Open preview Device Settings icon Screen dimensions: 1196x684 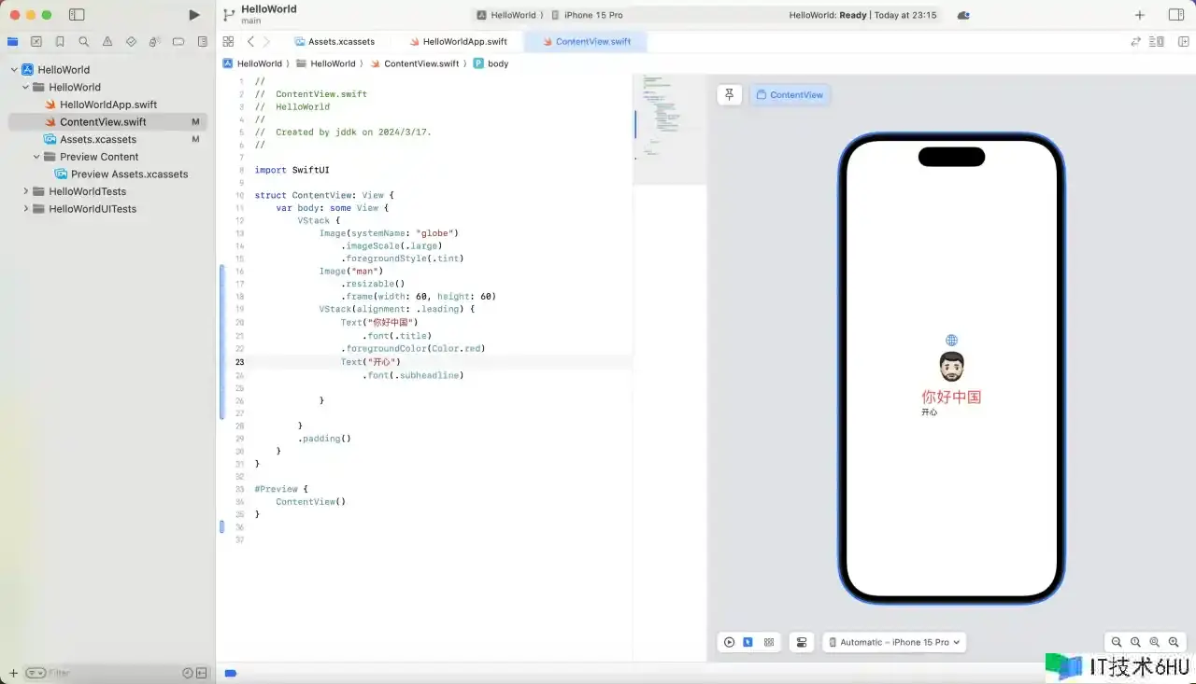tap(802, 642)
